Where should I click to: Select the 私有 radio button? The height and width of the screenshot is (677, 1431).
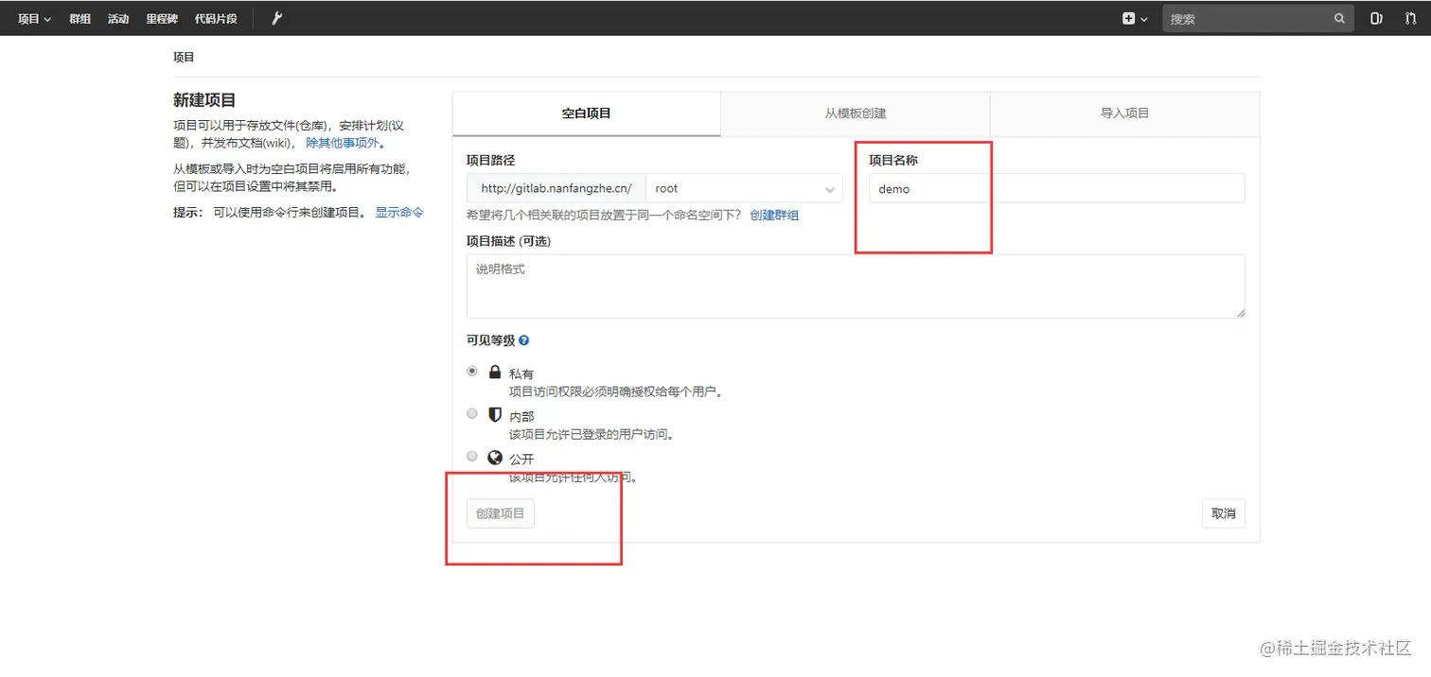click(x=472, y=372)
